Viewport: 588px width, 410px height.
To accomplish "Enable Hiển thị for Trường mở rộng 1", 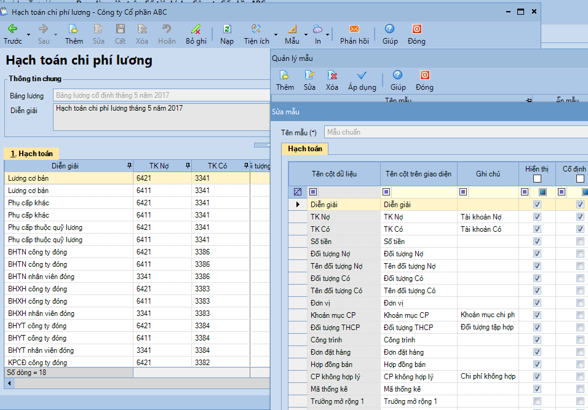I will coord(537,401).
